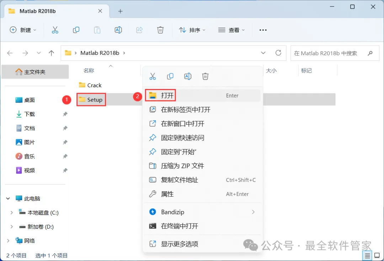Open address bar history dropdown
384x261 pixels.
click(263, 53)
